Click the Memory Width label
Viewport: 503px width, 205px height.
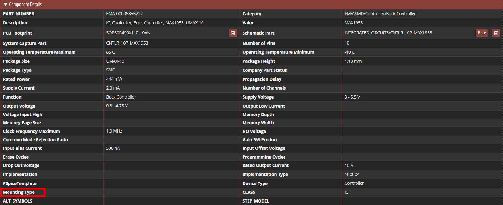[258, 123]
